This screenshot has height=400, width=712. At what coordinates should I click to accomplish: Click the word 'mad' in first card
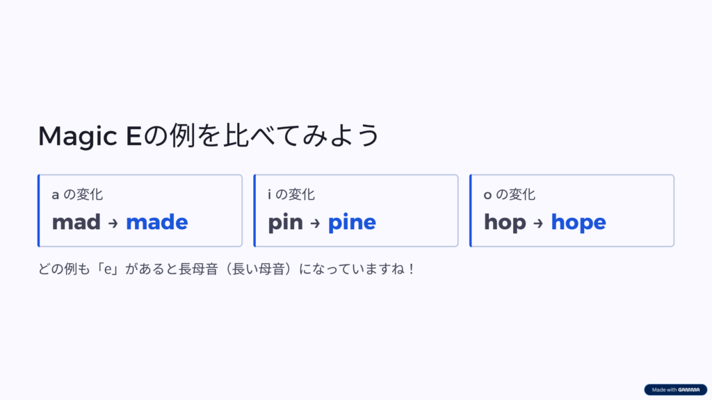pos(76,222)
